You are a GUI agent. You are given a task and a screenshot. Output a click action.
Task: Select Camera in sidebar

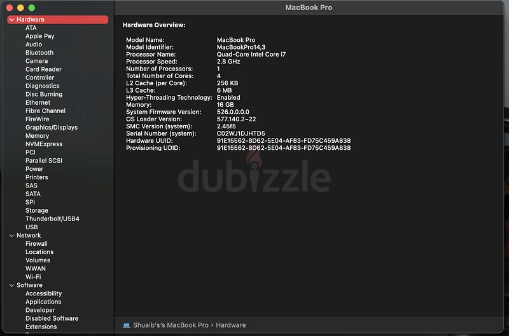pos(37,61)
